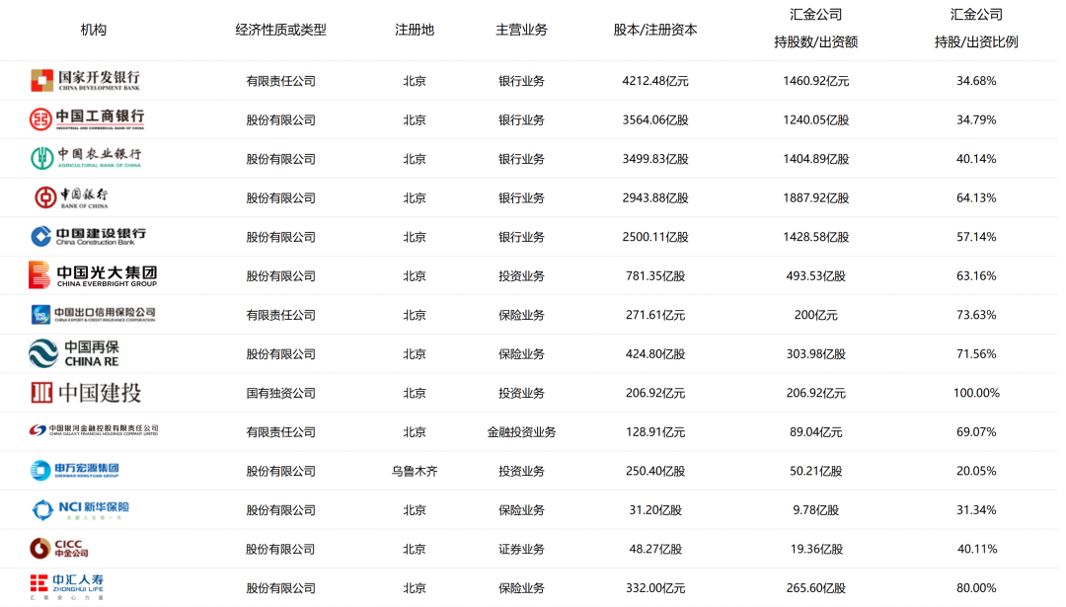Select the 1428.58亿股 cell
The image size is (1066, 607).
[816, 237]
